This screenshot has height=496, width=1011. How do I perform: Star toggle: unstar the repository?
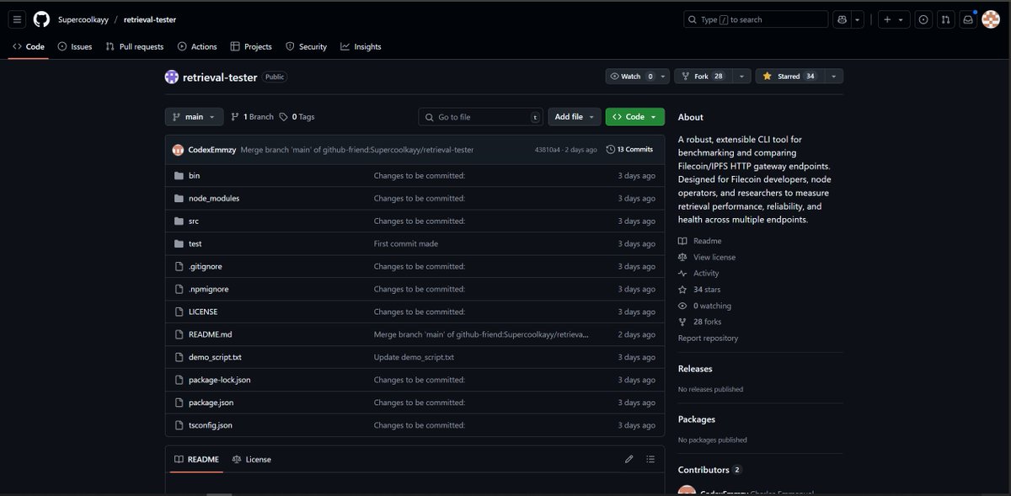coord(789,77)
